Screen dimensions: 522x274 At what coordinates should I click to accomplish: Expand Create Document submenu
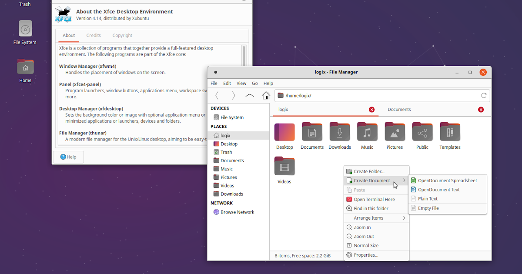(x=376, y=180)
